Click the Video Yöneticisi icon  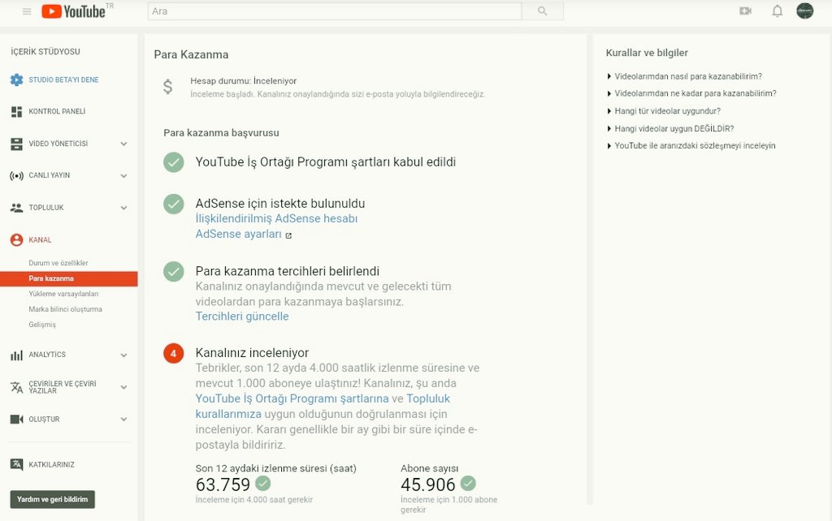pyautogui.click(x=16, y=144)
